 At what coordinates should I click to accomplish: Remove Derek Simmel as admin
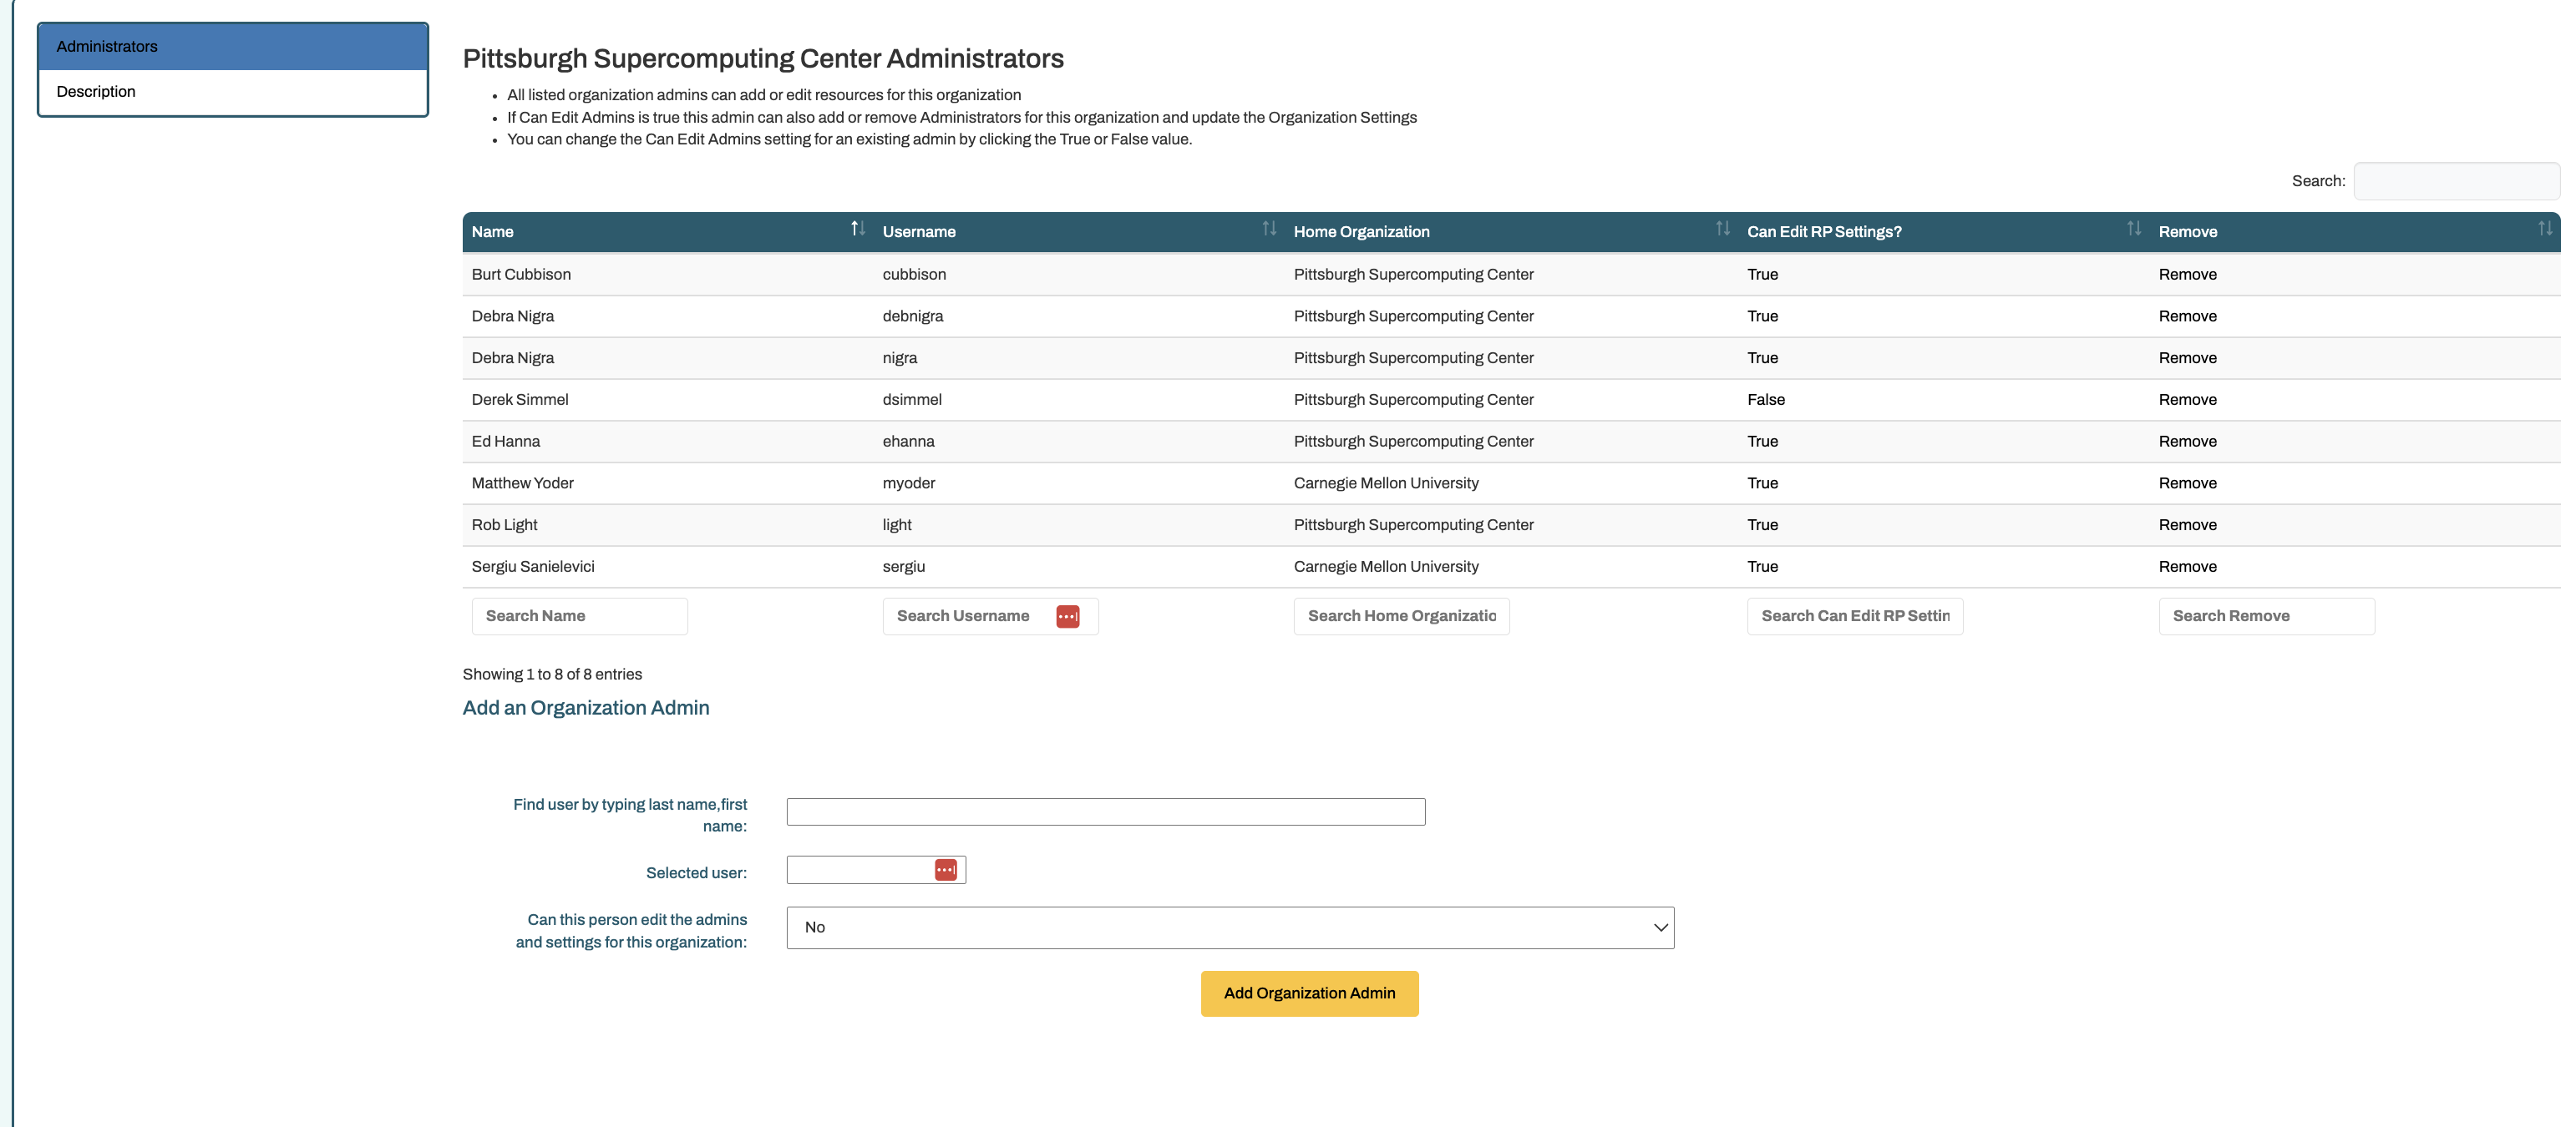tap(2187, 400)
